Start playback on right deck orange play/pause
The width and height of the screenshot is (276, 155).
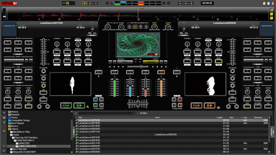pyautogui.click(x=209, y=106)
